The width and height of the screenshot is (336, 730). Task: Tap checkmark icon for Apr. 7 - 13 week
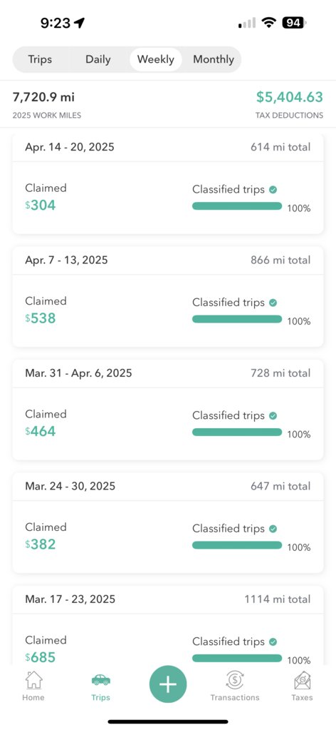pos(273,303)
